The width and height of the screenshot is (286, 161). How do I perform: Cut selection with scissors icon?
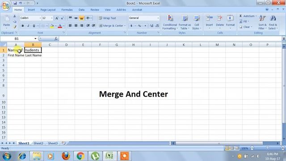point(15,16)
